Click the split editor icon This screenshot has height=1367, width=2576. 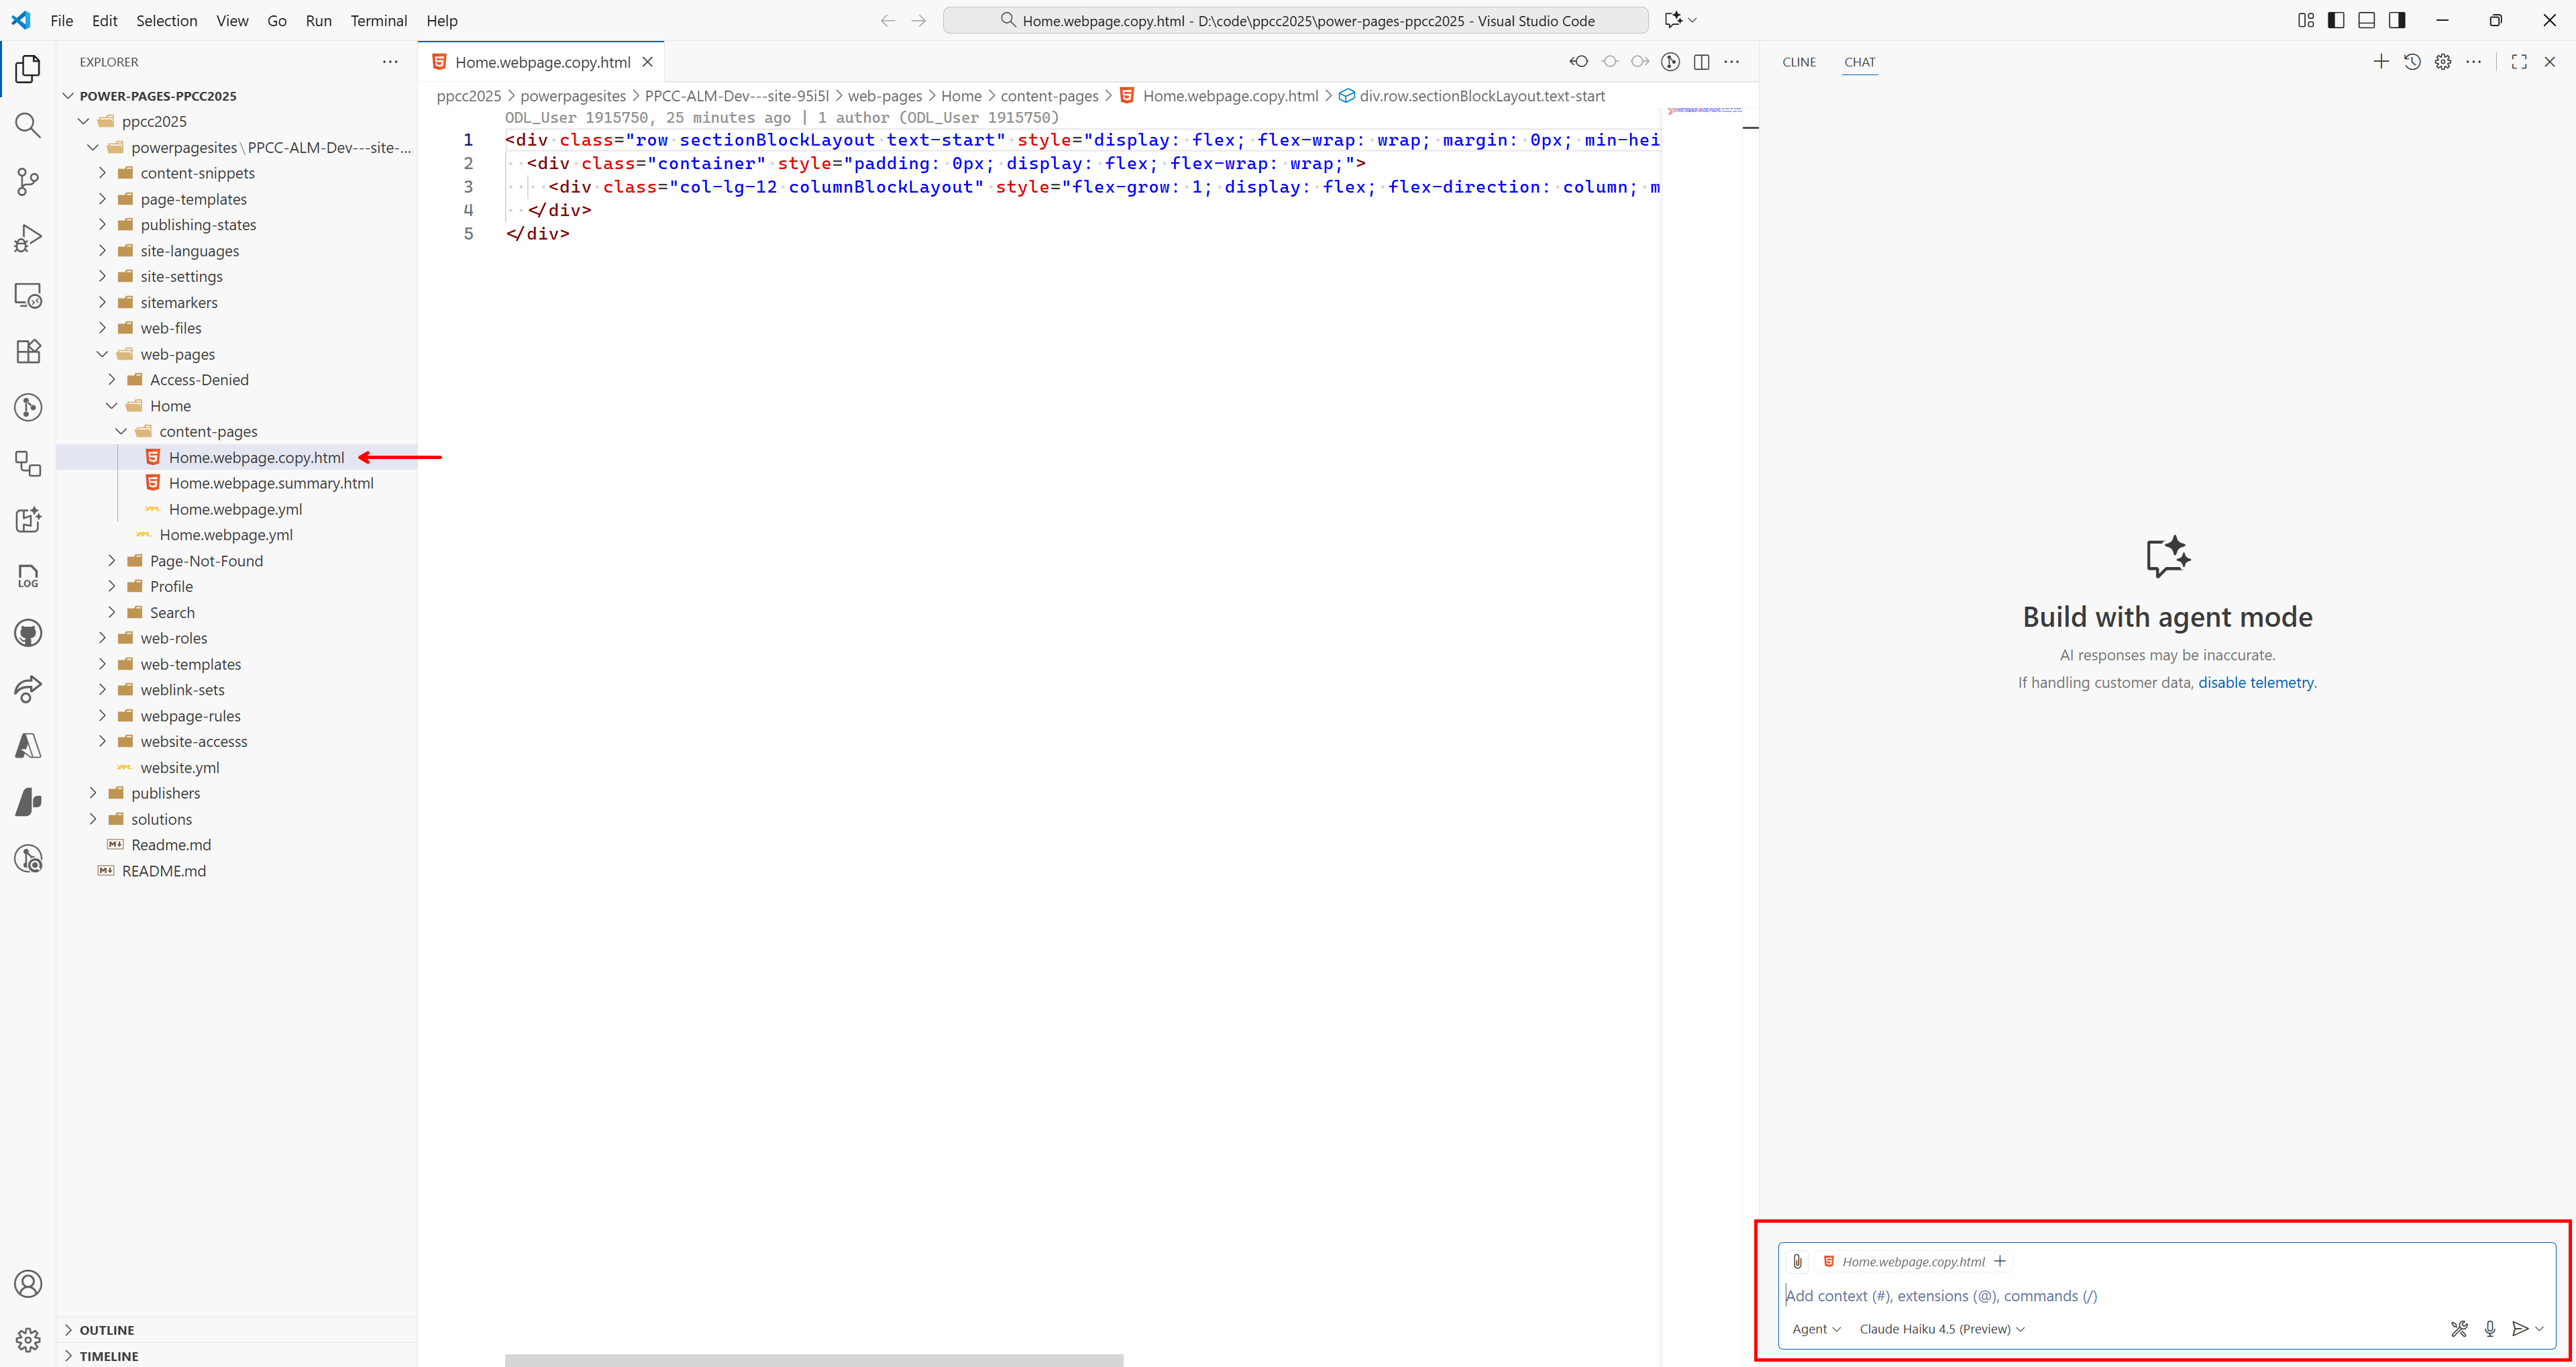coord(1702,61)
